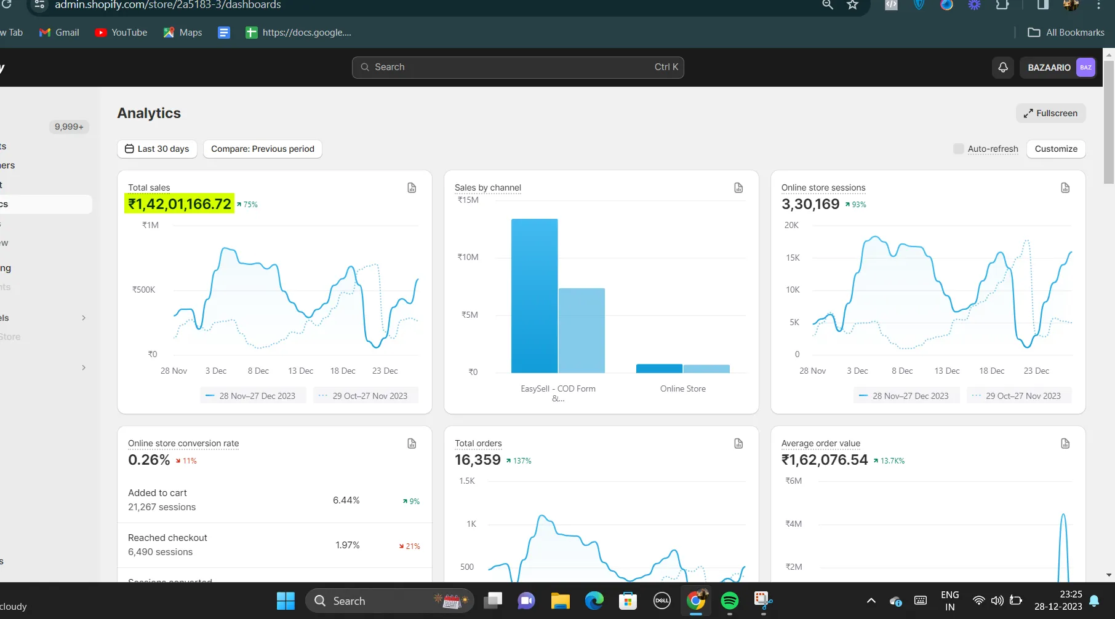Open the notifications bell in top bar
The height and width of the screenshot is (619, 1115).
click(1003, 68)
